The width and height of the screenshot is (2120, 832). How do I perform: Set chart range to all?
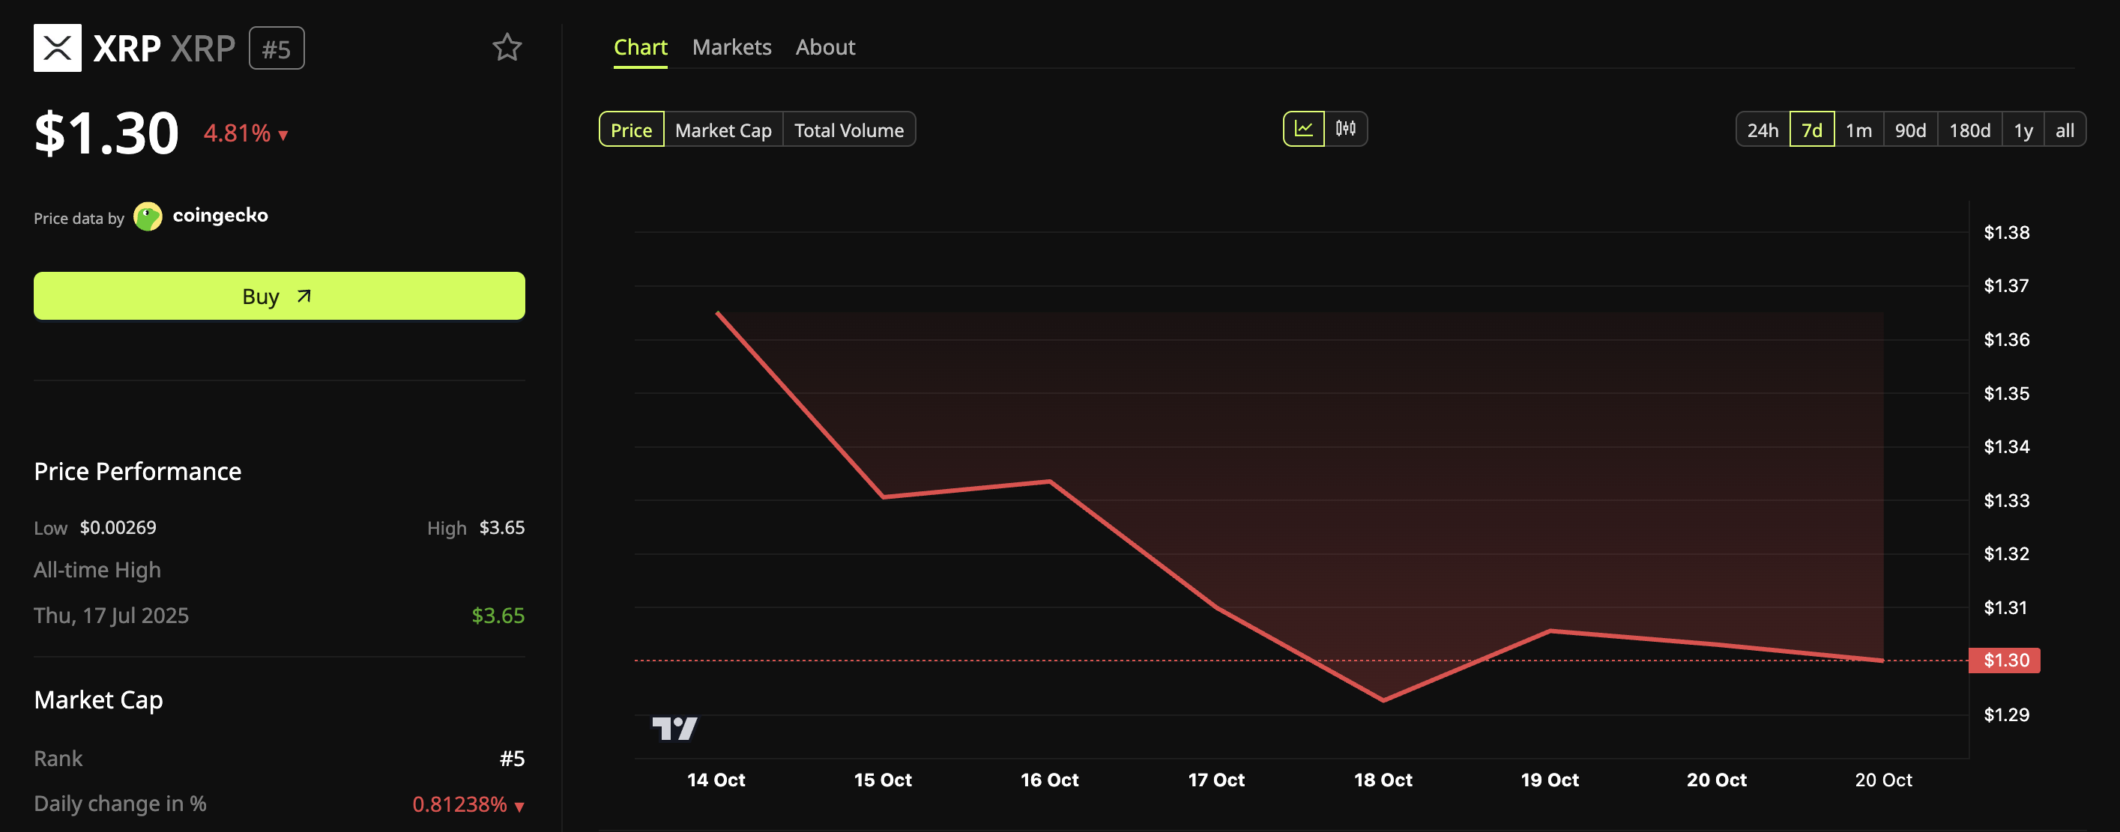(2065, 129)
